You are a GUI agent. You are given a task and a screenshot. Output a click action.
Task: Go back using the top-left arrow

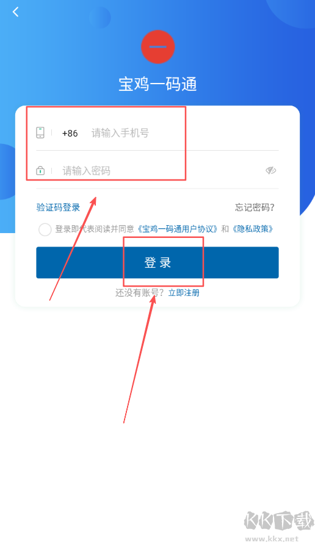click(x=15, y=12)
